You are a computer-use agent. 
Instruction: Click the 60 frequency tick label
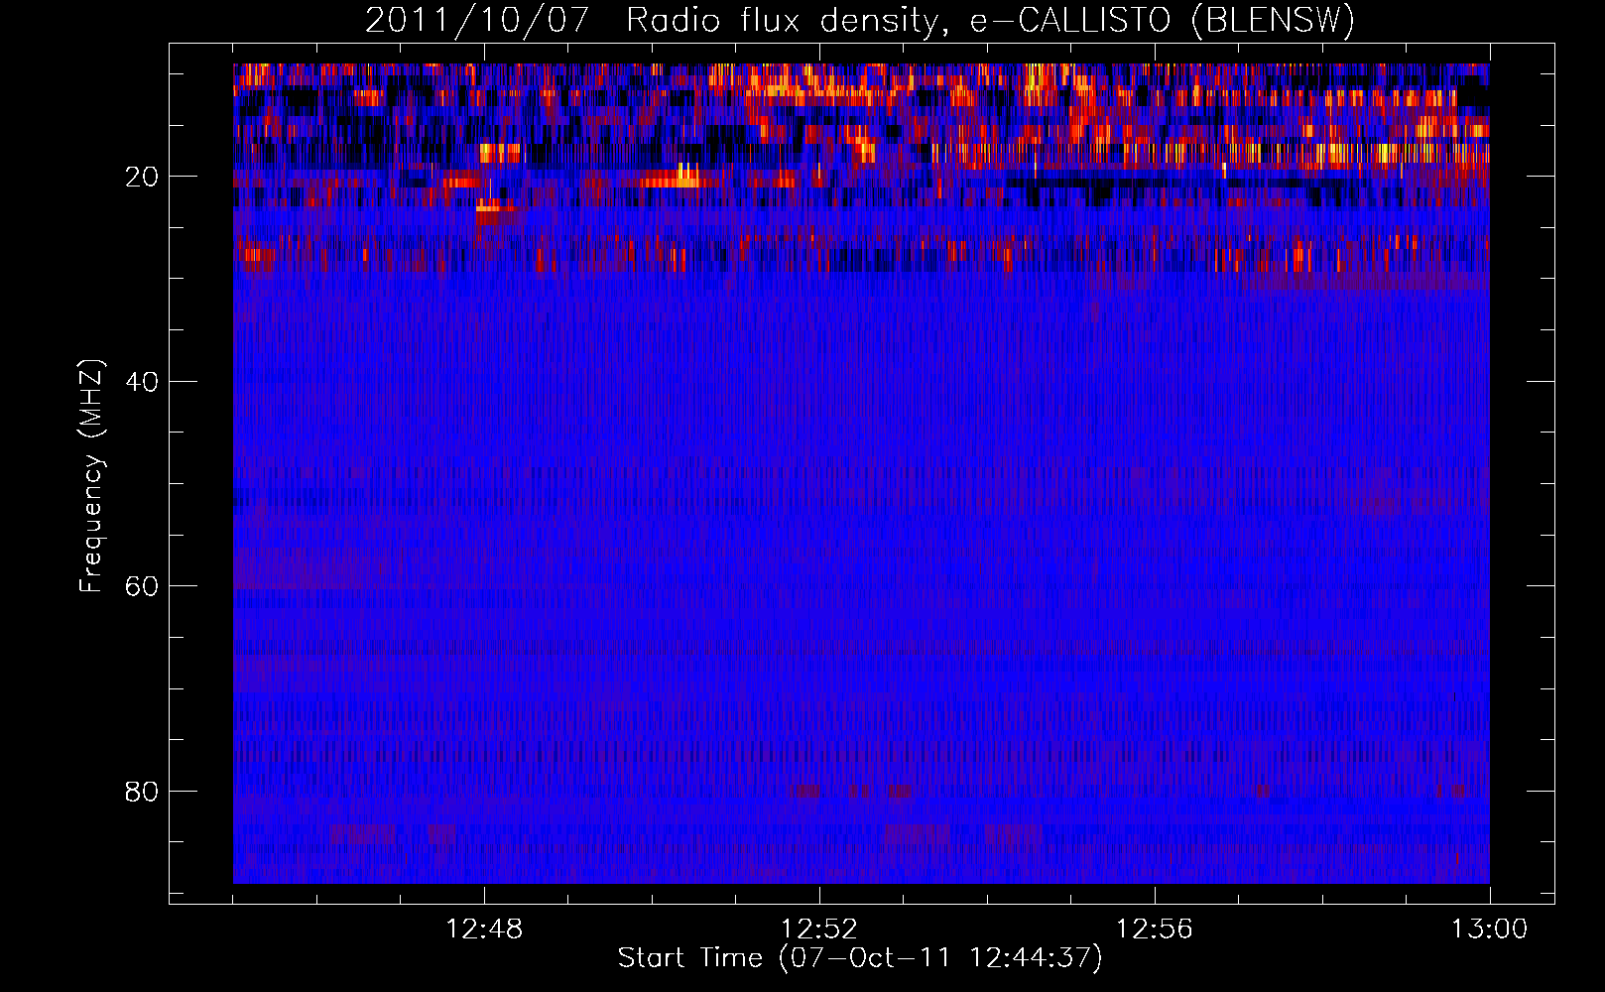click(x=142, y=586)
